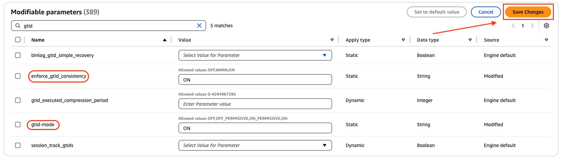
Task: Select binlog_gtid_simple_recovery row checkbox
Action: tap(18, 55)
